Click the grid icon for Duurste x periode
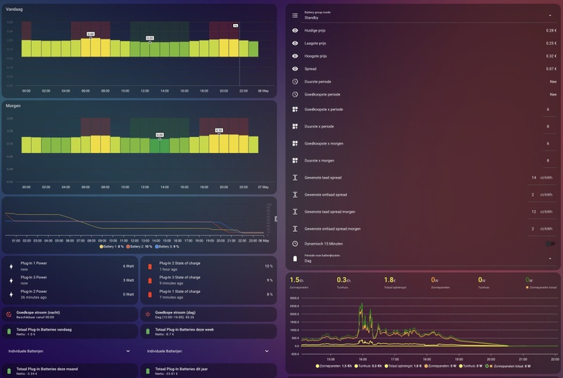563x378 pixels. coord(295,126)
